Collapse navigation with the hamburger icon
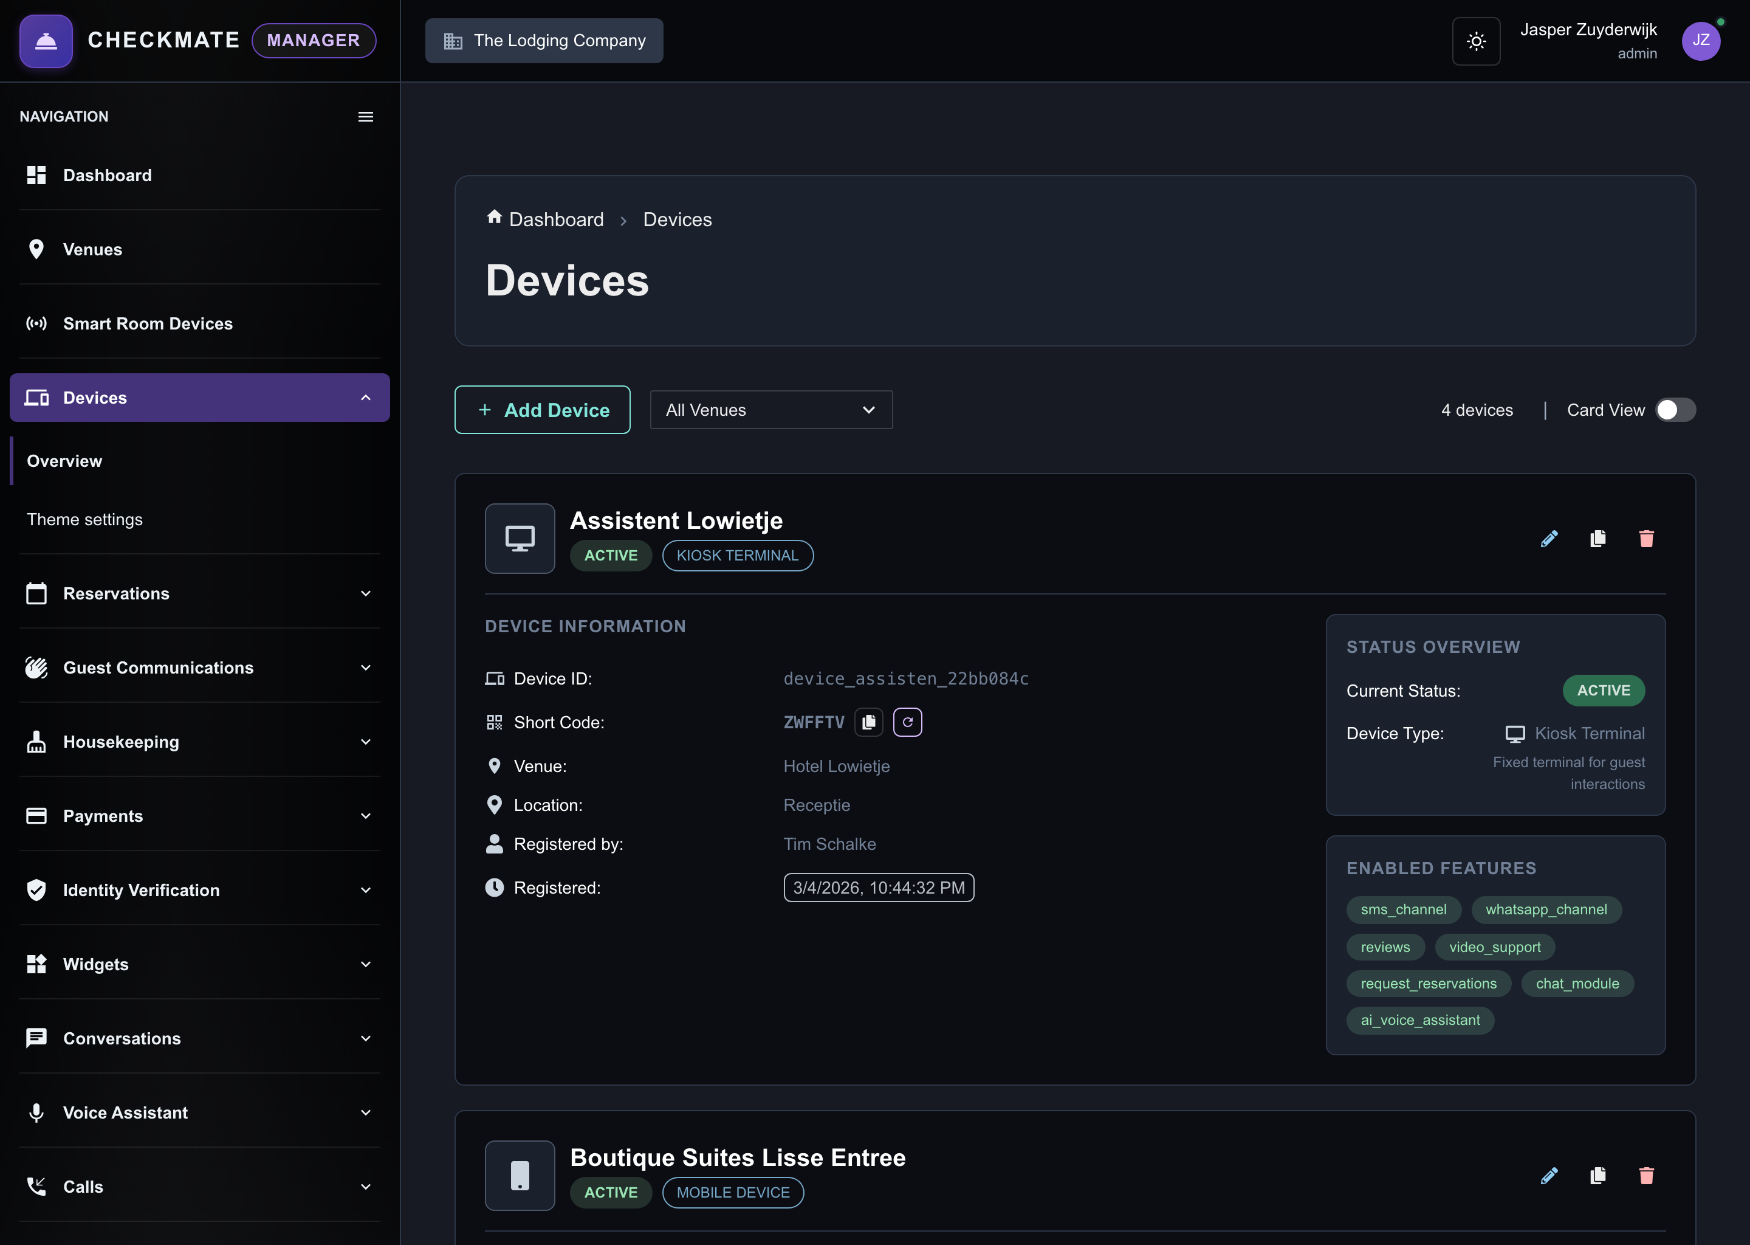This screenshot has width=1750, height=1245. click(x=365, y=117)
